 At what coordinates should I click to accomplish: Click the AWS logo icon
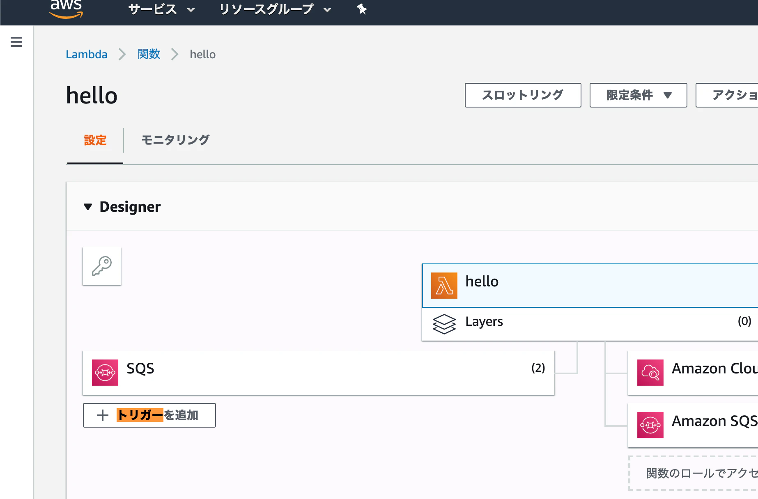tap(66, 9)
